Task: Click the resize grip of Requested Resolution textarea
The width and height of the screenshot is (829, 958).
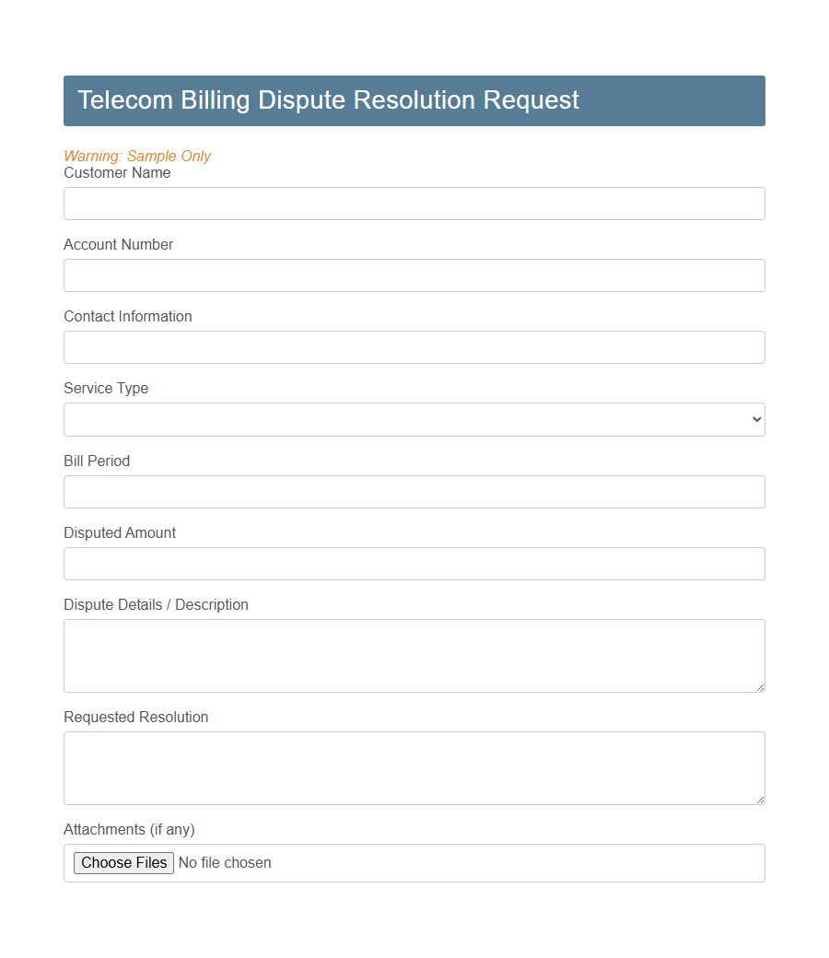Action: pos(761,800)
